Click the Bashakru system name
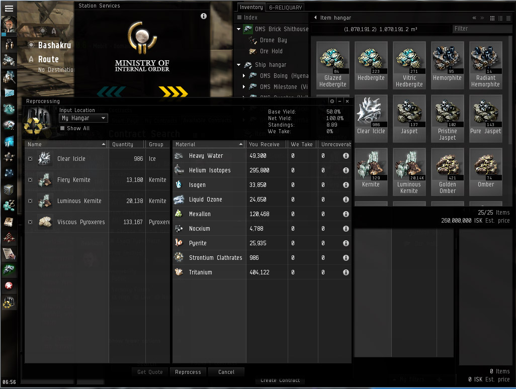 coord(54,45)
